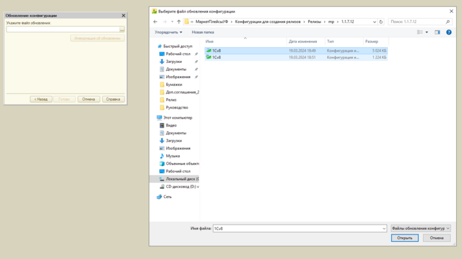Go forward using the right arrow
This screenshot has height=259, width=462.
click(164, 22)
